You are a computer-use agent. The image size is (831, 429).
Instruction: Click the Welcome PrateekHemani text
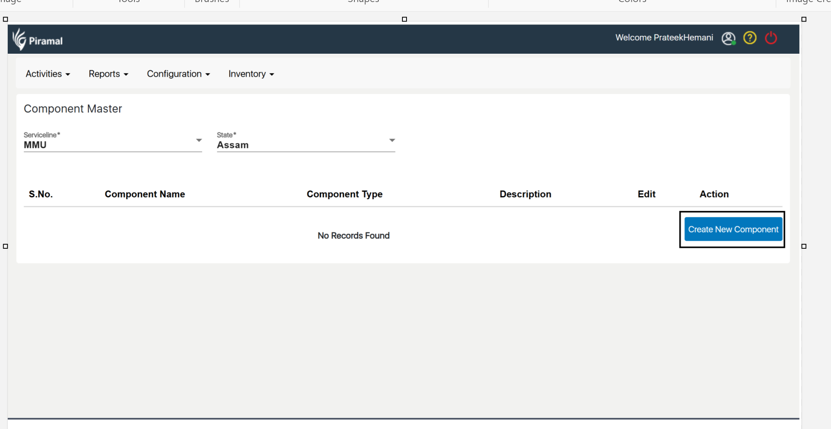coord(664,37)
